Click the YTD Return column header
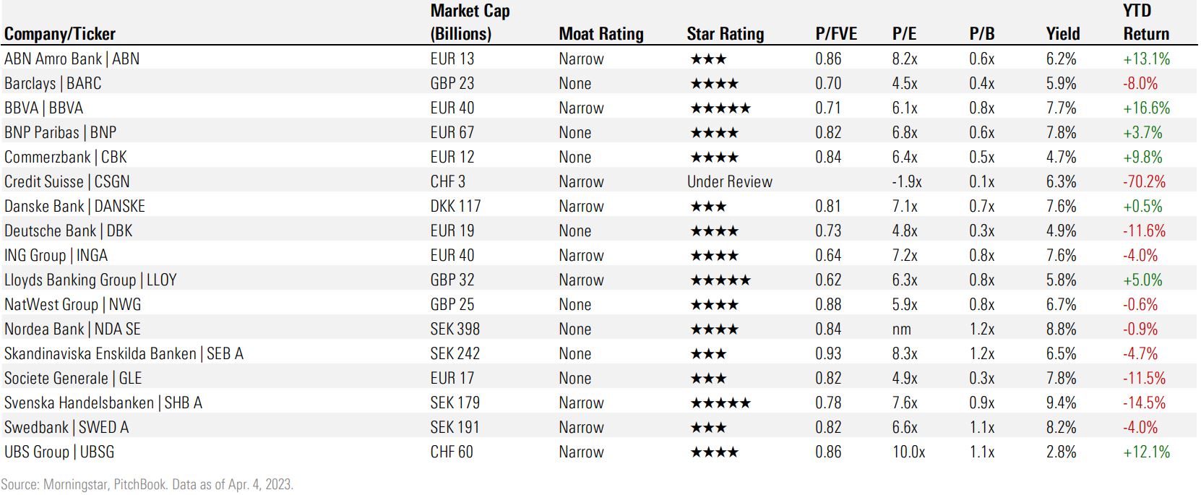The width and height of the screenshot is (1201, 495). click(x=1145, y=22)
